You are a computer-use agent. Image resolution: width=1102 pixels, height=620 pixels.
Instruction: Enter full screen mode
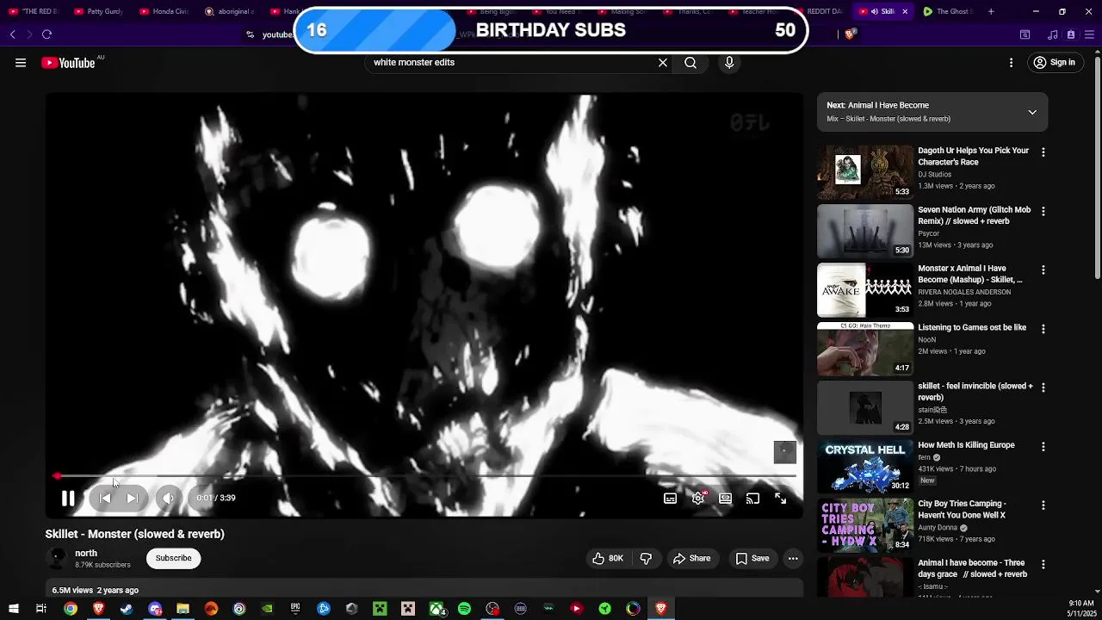pos(781,498)
